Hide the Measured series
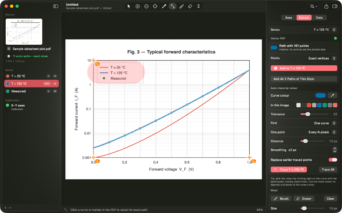Viewport: 342px width, 213px height. click(55, 91)
